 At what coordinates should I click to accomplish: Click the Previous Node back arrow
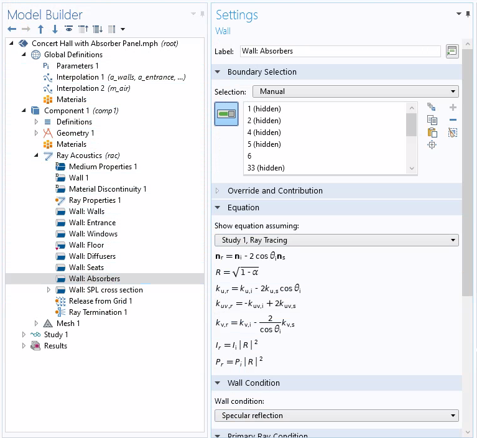(x=12, y=29)
